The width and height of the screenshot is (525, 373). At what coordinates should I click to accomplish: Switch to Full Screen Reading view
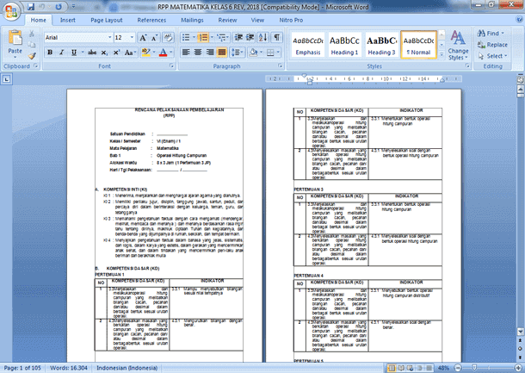401,369
